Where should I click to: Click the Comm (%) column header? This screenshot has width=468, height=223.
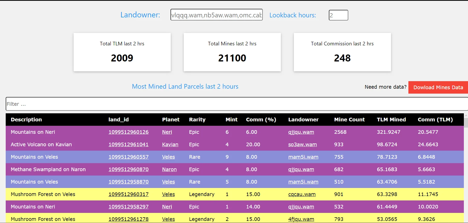[x=261, y=120]
